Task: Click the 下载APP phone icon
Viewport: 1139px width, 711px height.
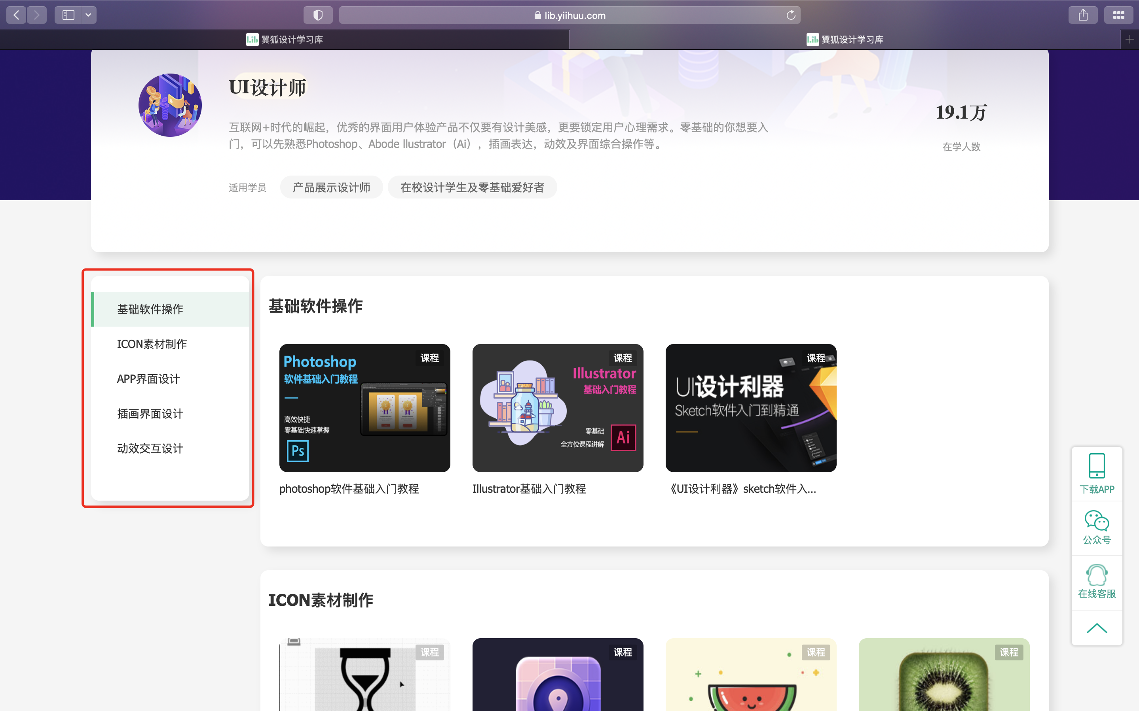Action: point(1097,465)
